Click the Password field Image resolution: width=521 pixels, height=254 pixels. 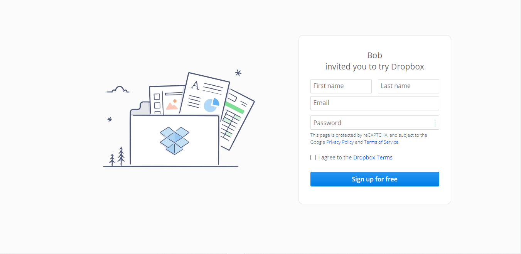(370, 123)
